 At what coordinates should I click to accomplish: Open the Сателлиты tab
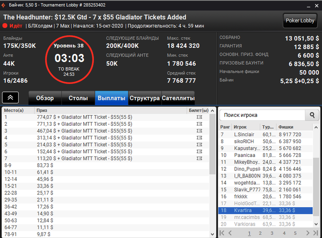[178, 98]
